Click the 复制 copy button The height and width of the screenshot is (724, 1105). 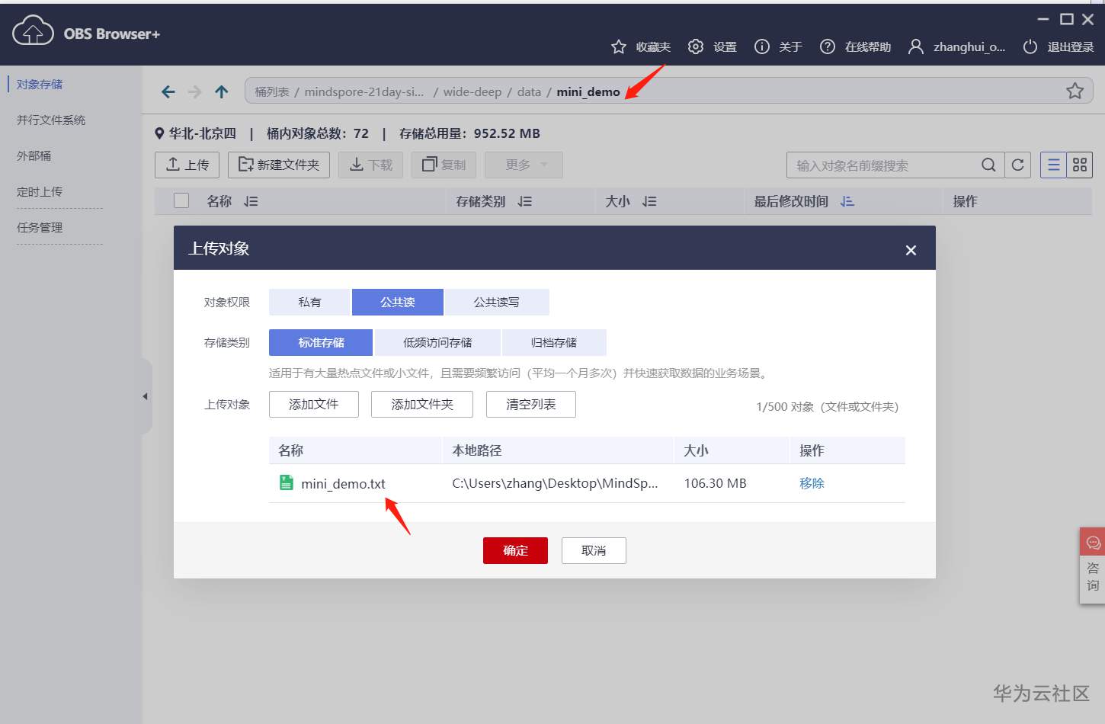[444, 165]
